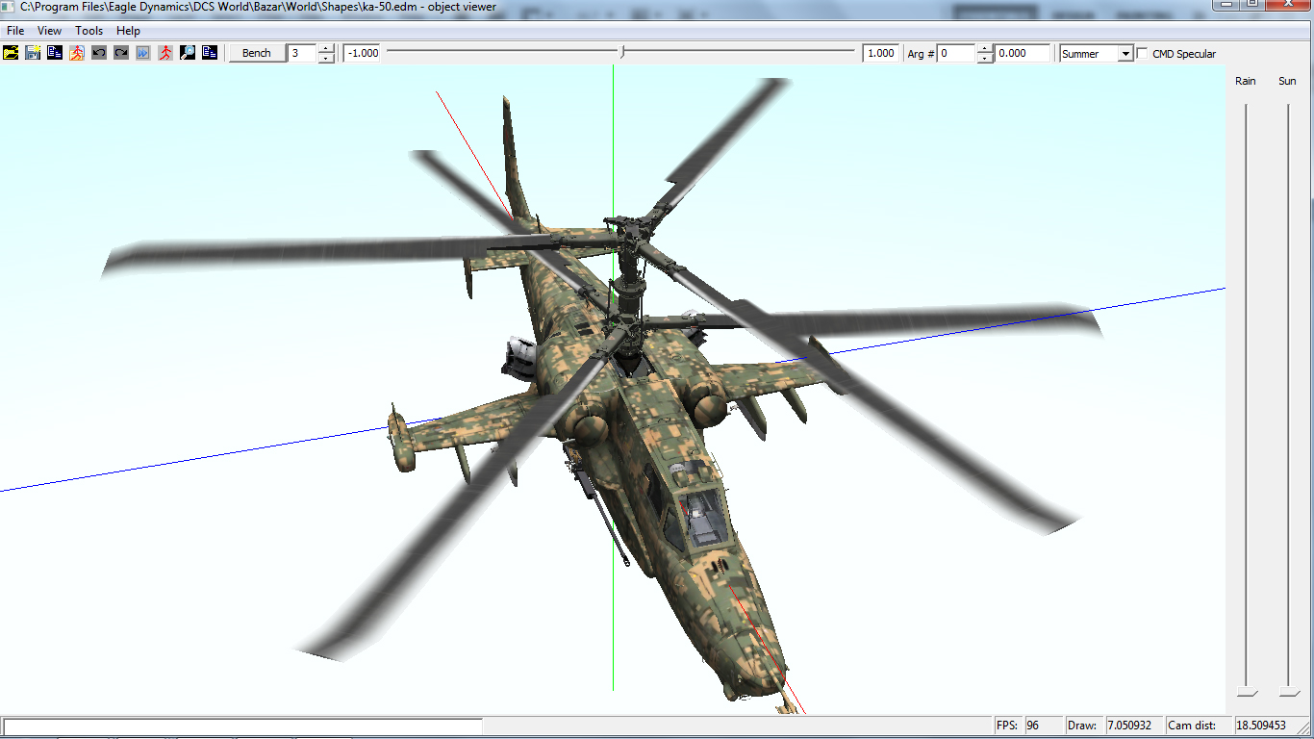
Task: Click the blue fast-forward icon
Action: (x=143, y=53)
